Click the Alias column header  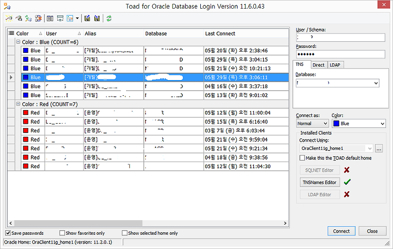tap(114, 34)
